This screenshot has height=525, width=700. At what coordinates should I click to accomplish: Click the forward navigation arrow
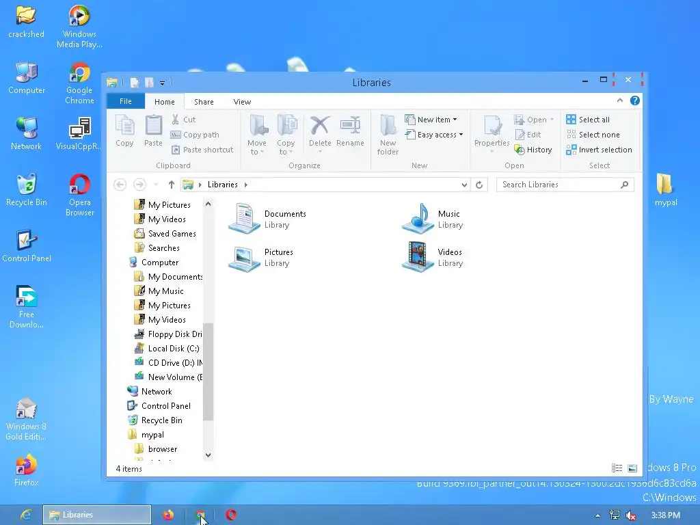139,185
